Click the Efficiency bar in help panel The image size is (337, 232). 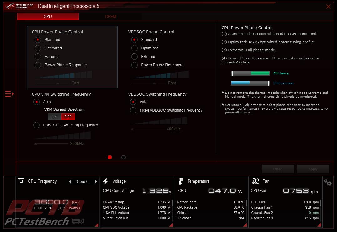(250, 73)
